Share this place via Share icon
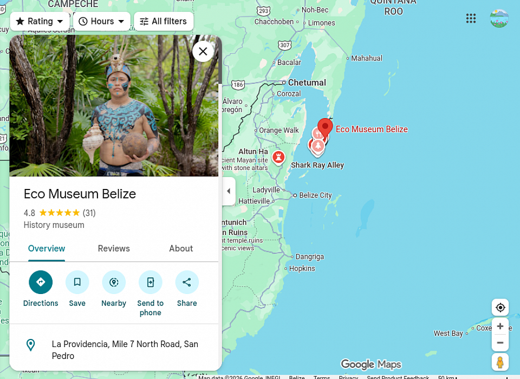 [x=187, y=282]
